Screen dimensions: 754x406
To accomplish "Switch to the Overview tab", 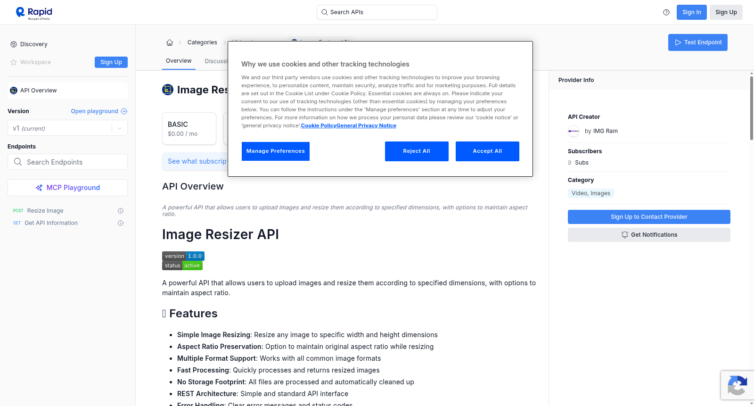I will pyautogui.click(x=179, y=61).
